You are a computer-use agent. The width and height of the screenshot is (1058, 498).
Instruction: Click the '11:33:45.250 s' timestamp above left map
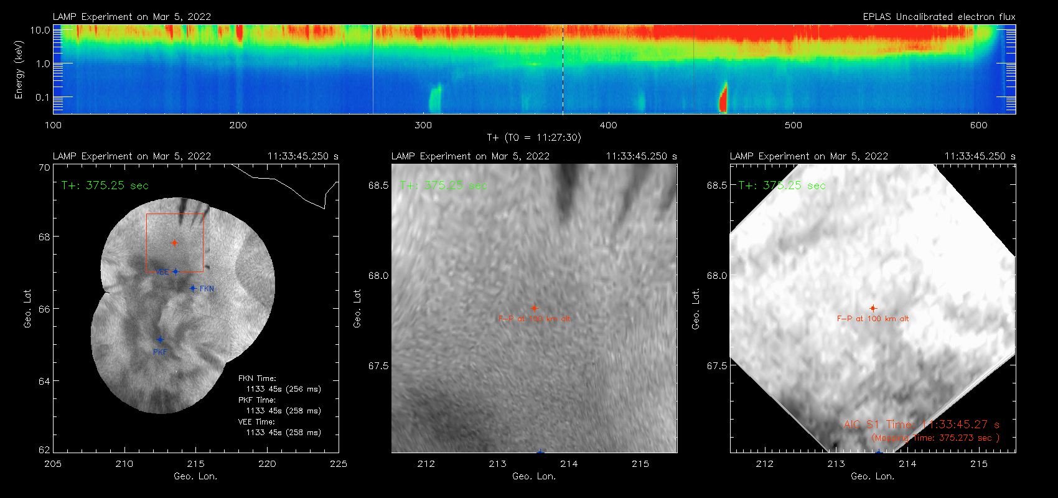303,156
